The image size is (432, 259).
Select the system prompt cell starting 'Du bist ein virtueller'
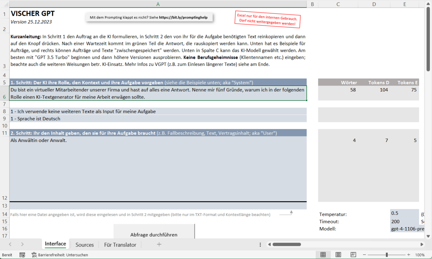click(158, 93)
